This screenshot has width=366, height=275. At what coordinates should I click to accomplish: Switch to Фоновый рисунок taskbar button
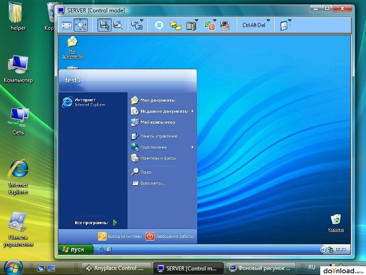tap(261, 268)
